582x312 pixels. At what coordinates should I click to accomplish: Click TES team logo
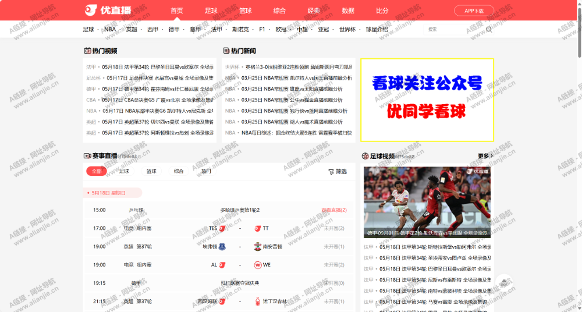[222, 228]
